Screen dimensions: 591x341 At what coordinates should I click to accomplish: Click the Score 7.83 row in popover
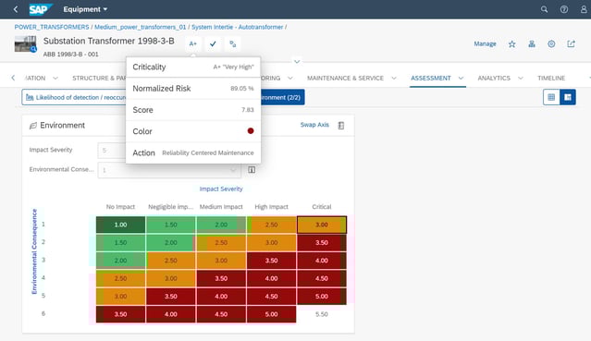pyautogui.click(x=193, y=110)
